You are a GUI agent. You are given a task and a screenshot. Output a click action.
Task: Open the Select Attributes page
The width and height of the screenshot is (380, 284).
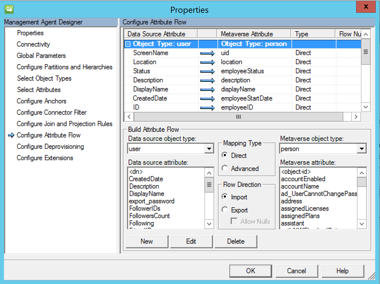click(39, 90)
